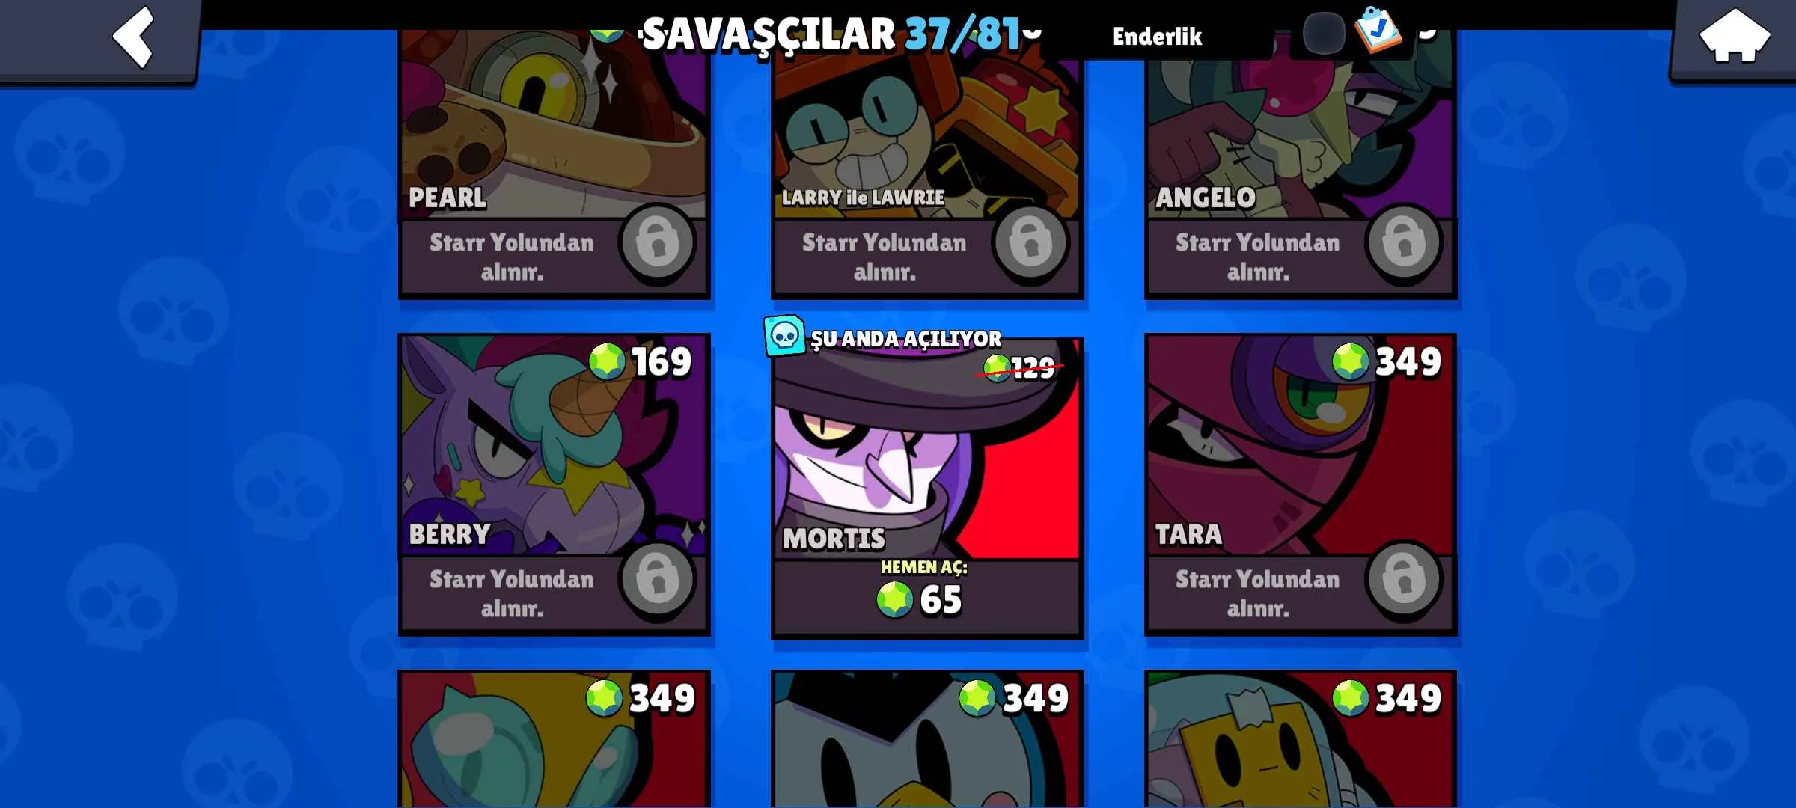Viewport: 1796px width, 808px height.
Task: Open the Tara brawler portrait
Action: (1301, 445)
